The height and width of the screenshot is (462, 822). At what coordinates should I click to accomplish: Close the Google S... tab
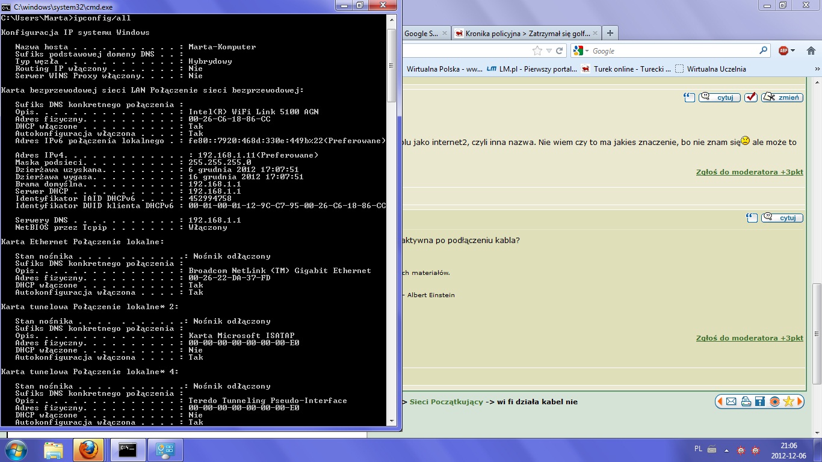point(445,34)
